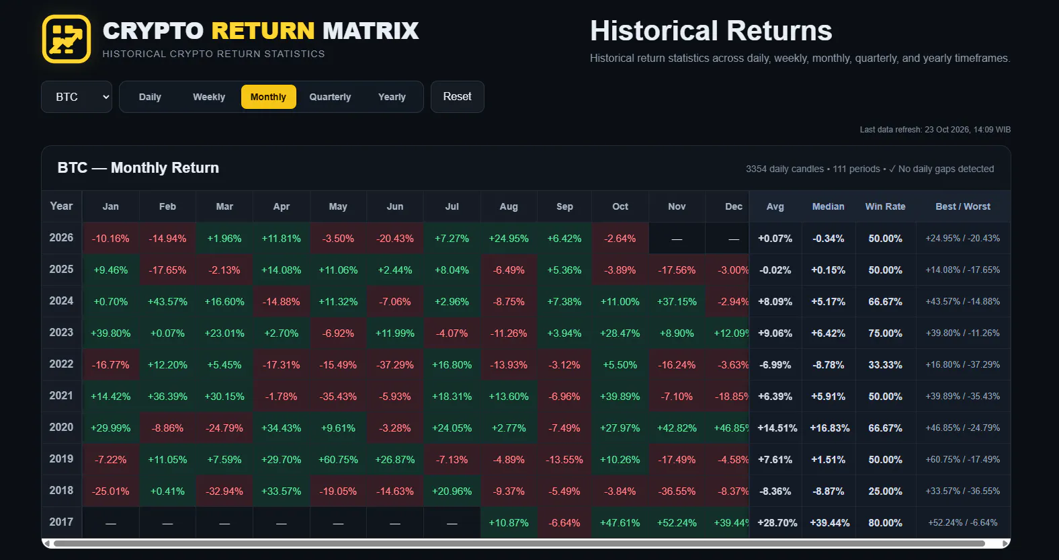Click the -10.16% cell for Jan 2026

[111, 239]
